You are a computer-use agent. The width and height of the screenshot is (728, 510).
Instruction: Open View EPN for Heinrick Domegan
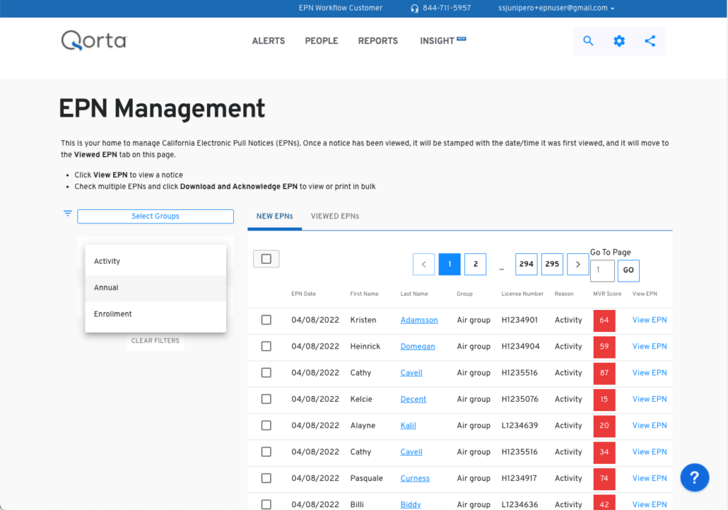(x=648, y=346)
